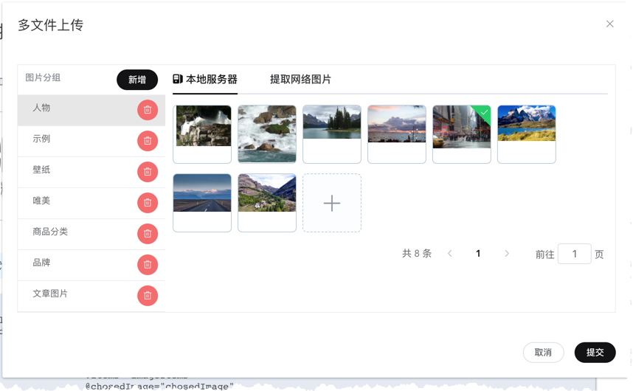Click the 新增 group button
Screen dimensions: 633x391
[x=137, y=80]
